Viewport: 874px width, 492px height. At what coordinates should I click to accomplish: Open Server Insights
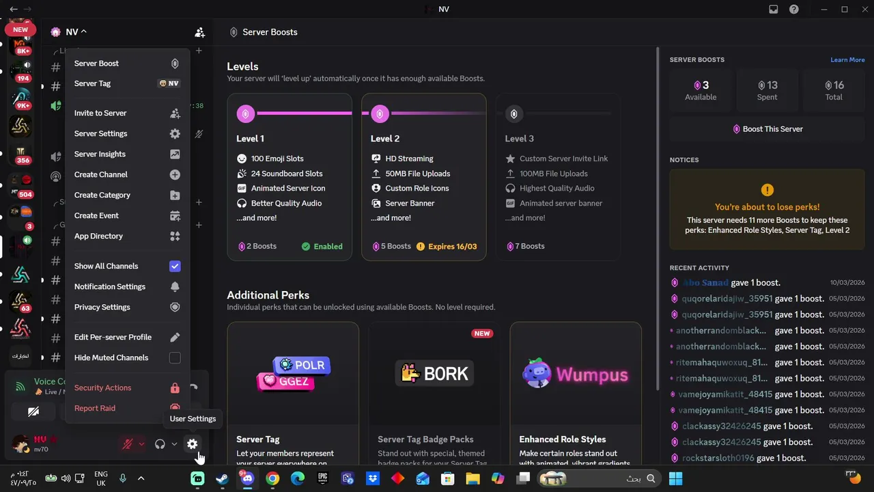tap(127, 154)
